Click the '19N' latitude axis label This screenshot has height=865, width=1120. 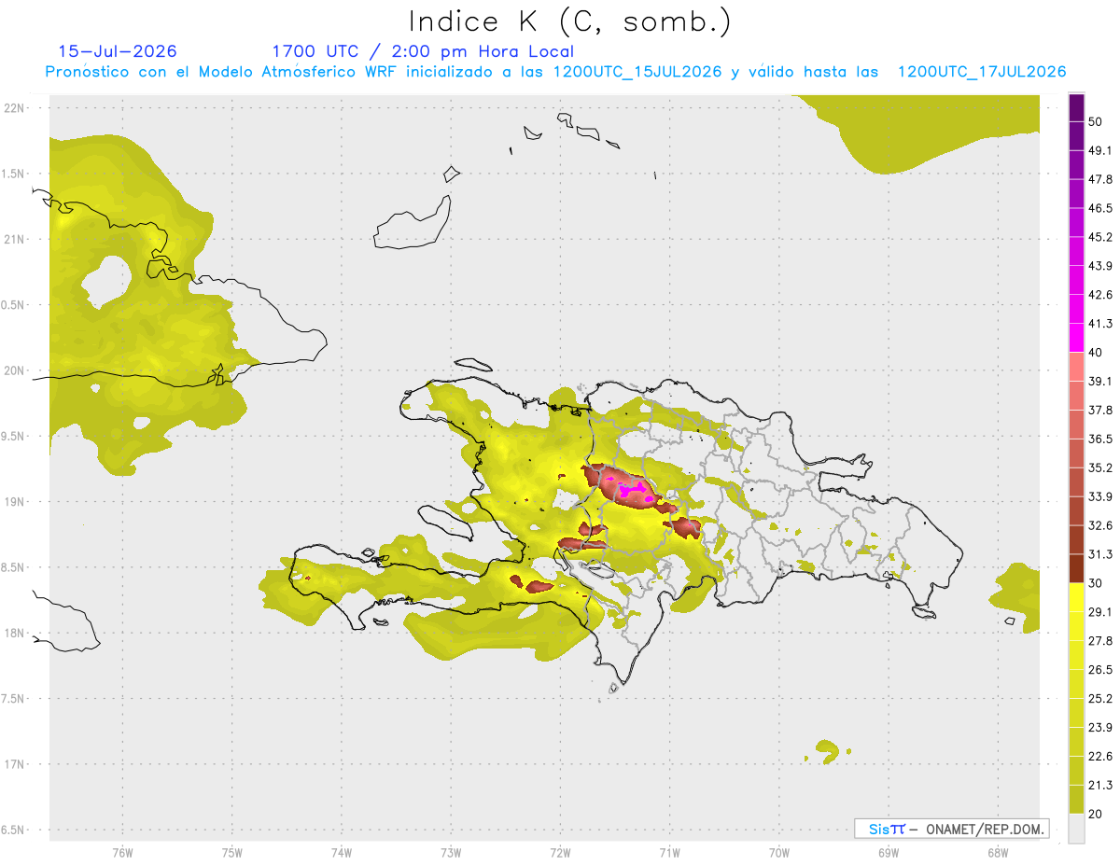(x=14, y=501)
